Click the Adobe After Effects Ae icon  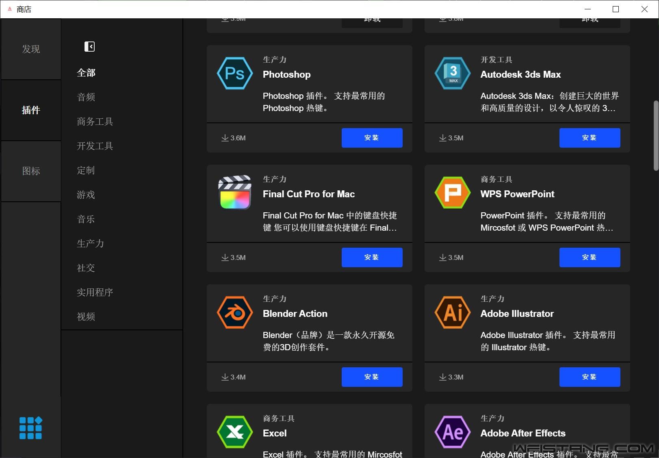453,432
